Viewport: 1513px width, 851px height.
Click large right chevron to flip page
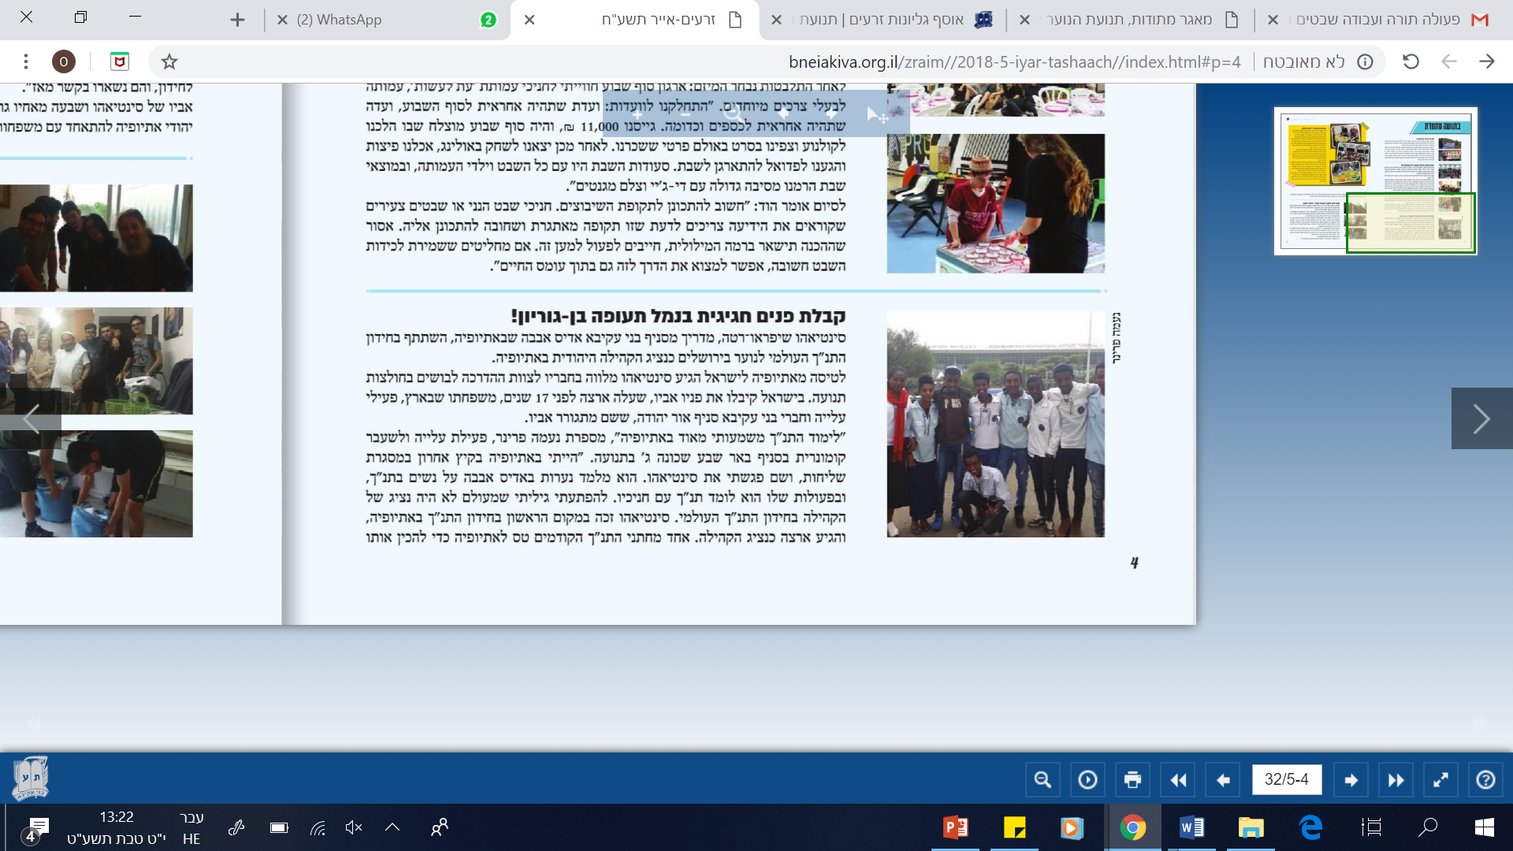[1481, 418]
